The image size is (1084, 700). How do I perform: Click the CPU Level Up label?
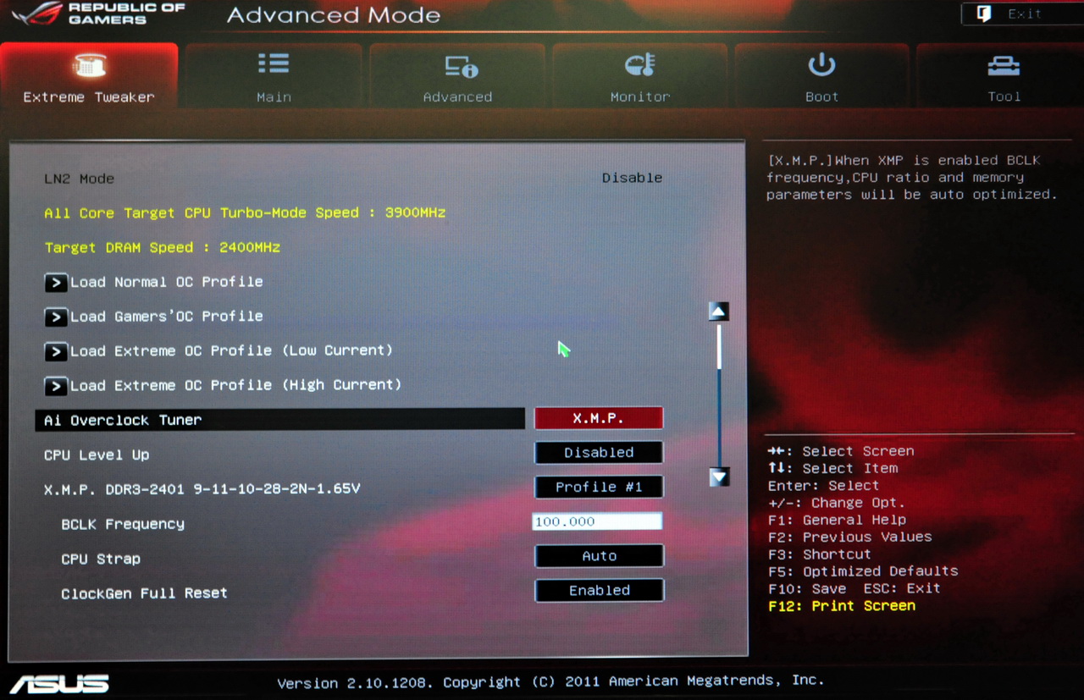coord(97,455)
